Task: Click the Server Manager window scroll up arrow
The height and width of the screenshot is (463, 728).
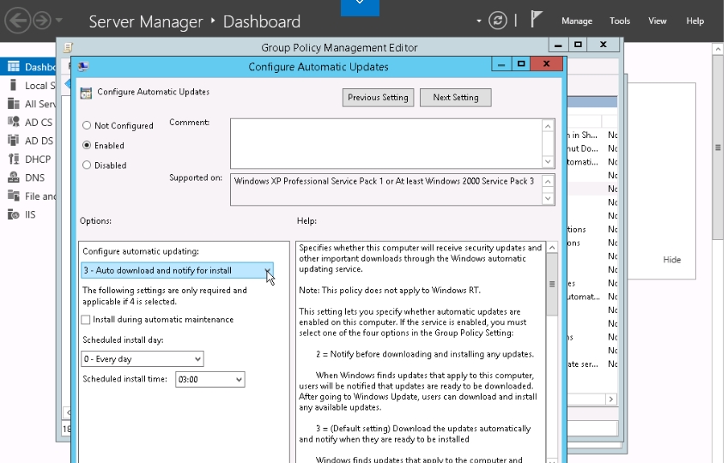Action: (x=718, y=49)
